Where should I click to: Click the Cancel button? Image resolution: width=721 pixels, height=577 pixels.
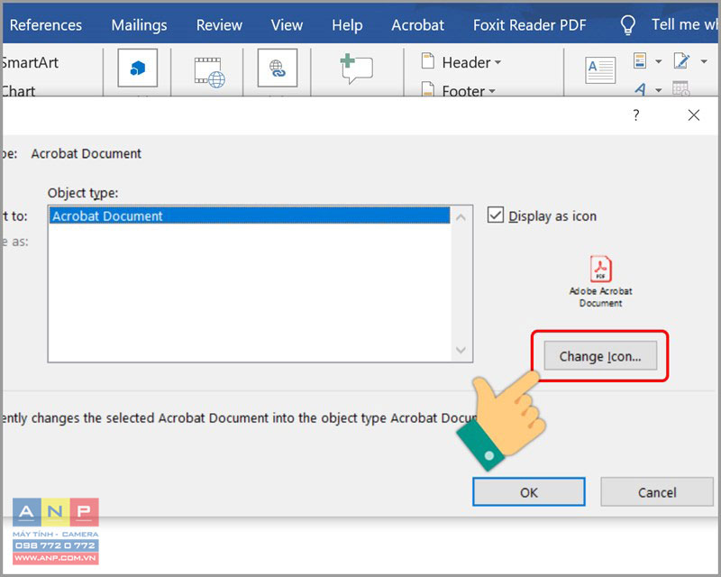pyautogui.click(x=657, y=492)
